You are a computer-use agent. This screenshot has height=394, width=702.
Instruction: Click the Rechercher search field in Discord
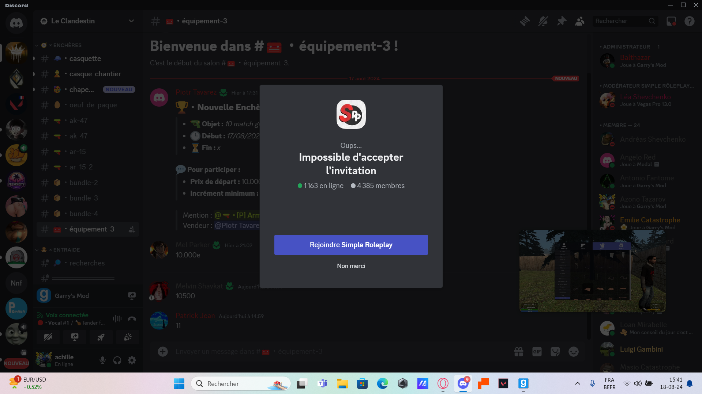(x=625, y=21)
